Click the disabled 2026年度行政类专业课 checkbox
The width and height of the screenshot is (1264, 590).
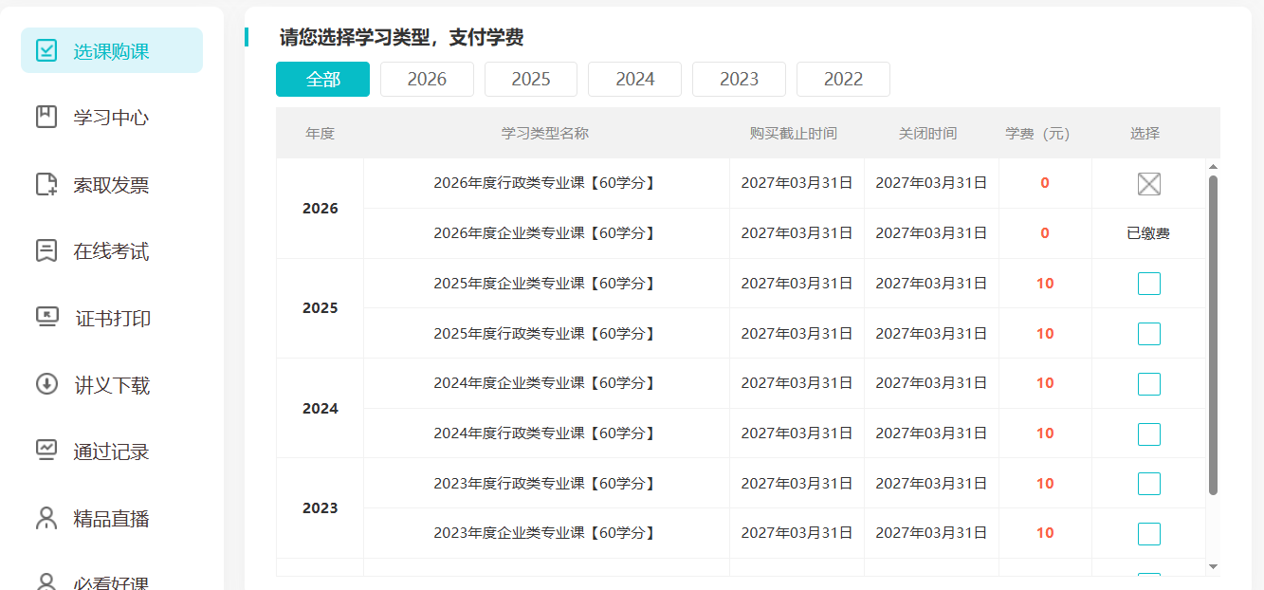click(x=1148, y=184)
